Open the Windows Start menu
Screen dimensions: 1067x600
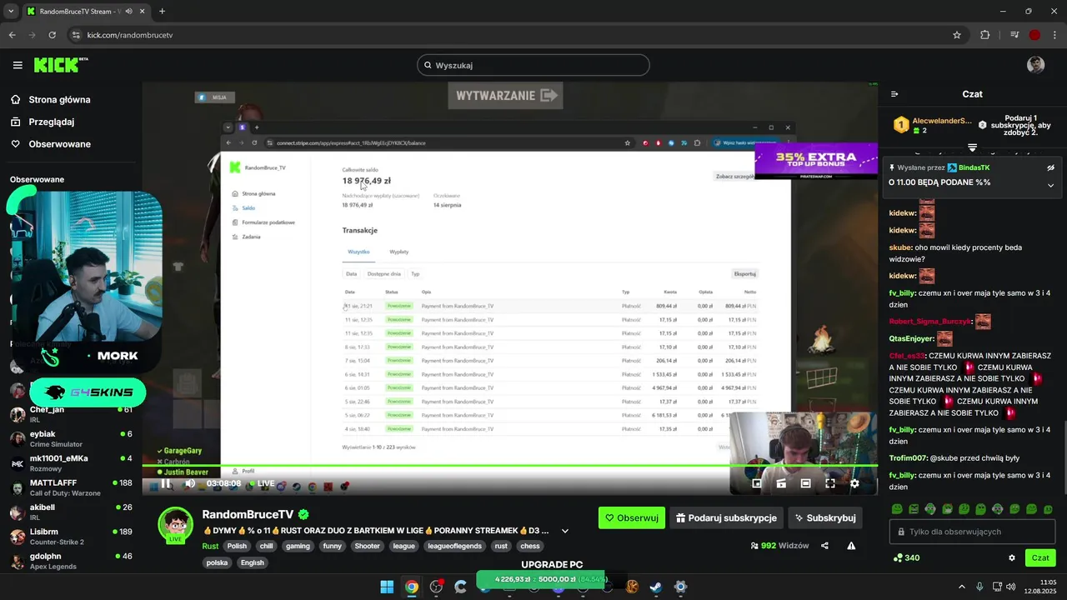387,587
